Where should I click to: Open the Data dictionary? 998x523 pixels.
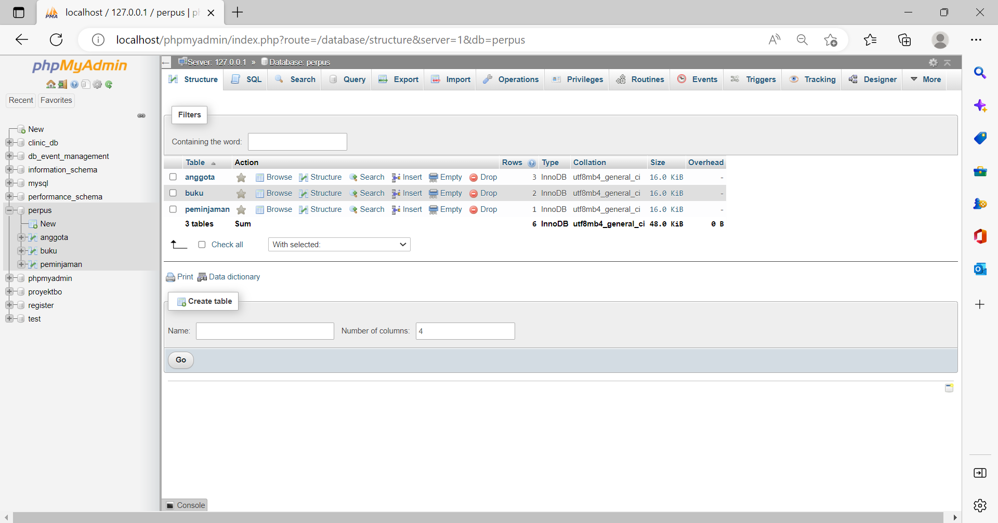coord(233,277)
